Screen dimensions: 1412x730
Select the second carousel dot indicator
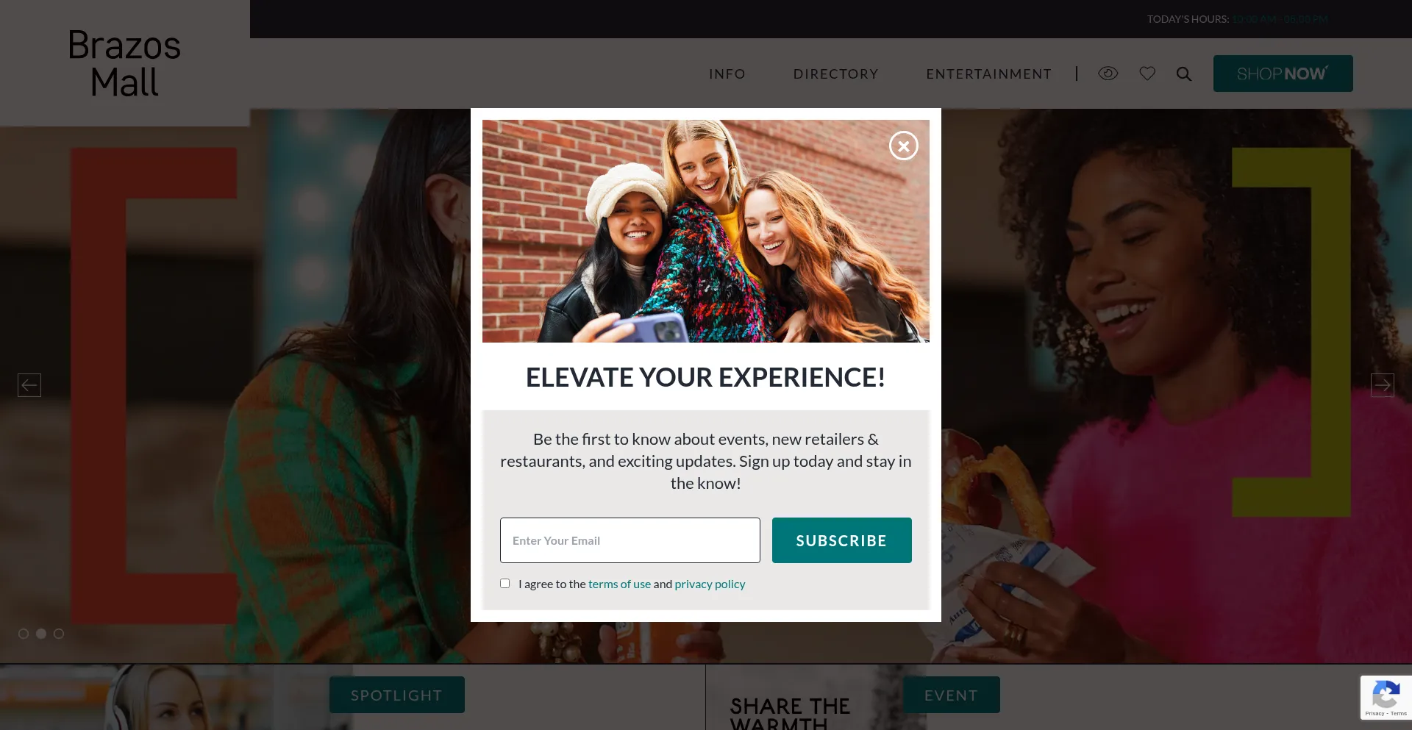click(41, 634)
